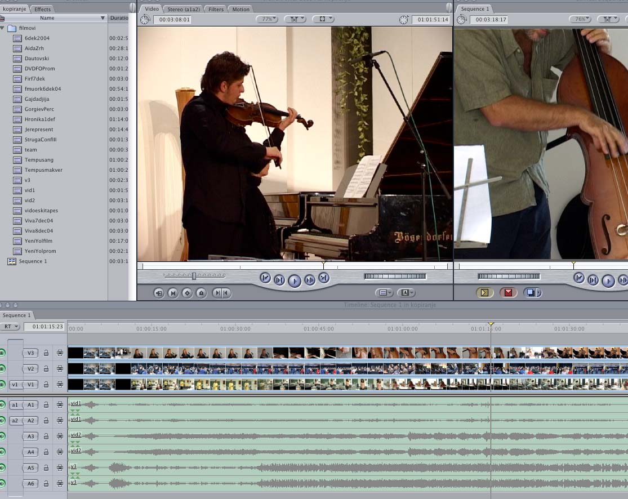The image size is (628, 499).
Task: Lock the V3 track
Action: tap(46, 353)
